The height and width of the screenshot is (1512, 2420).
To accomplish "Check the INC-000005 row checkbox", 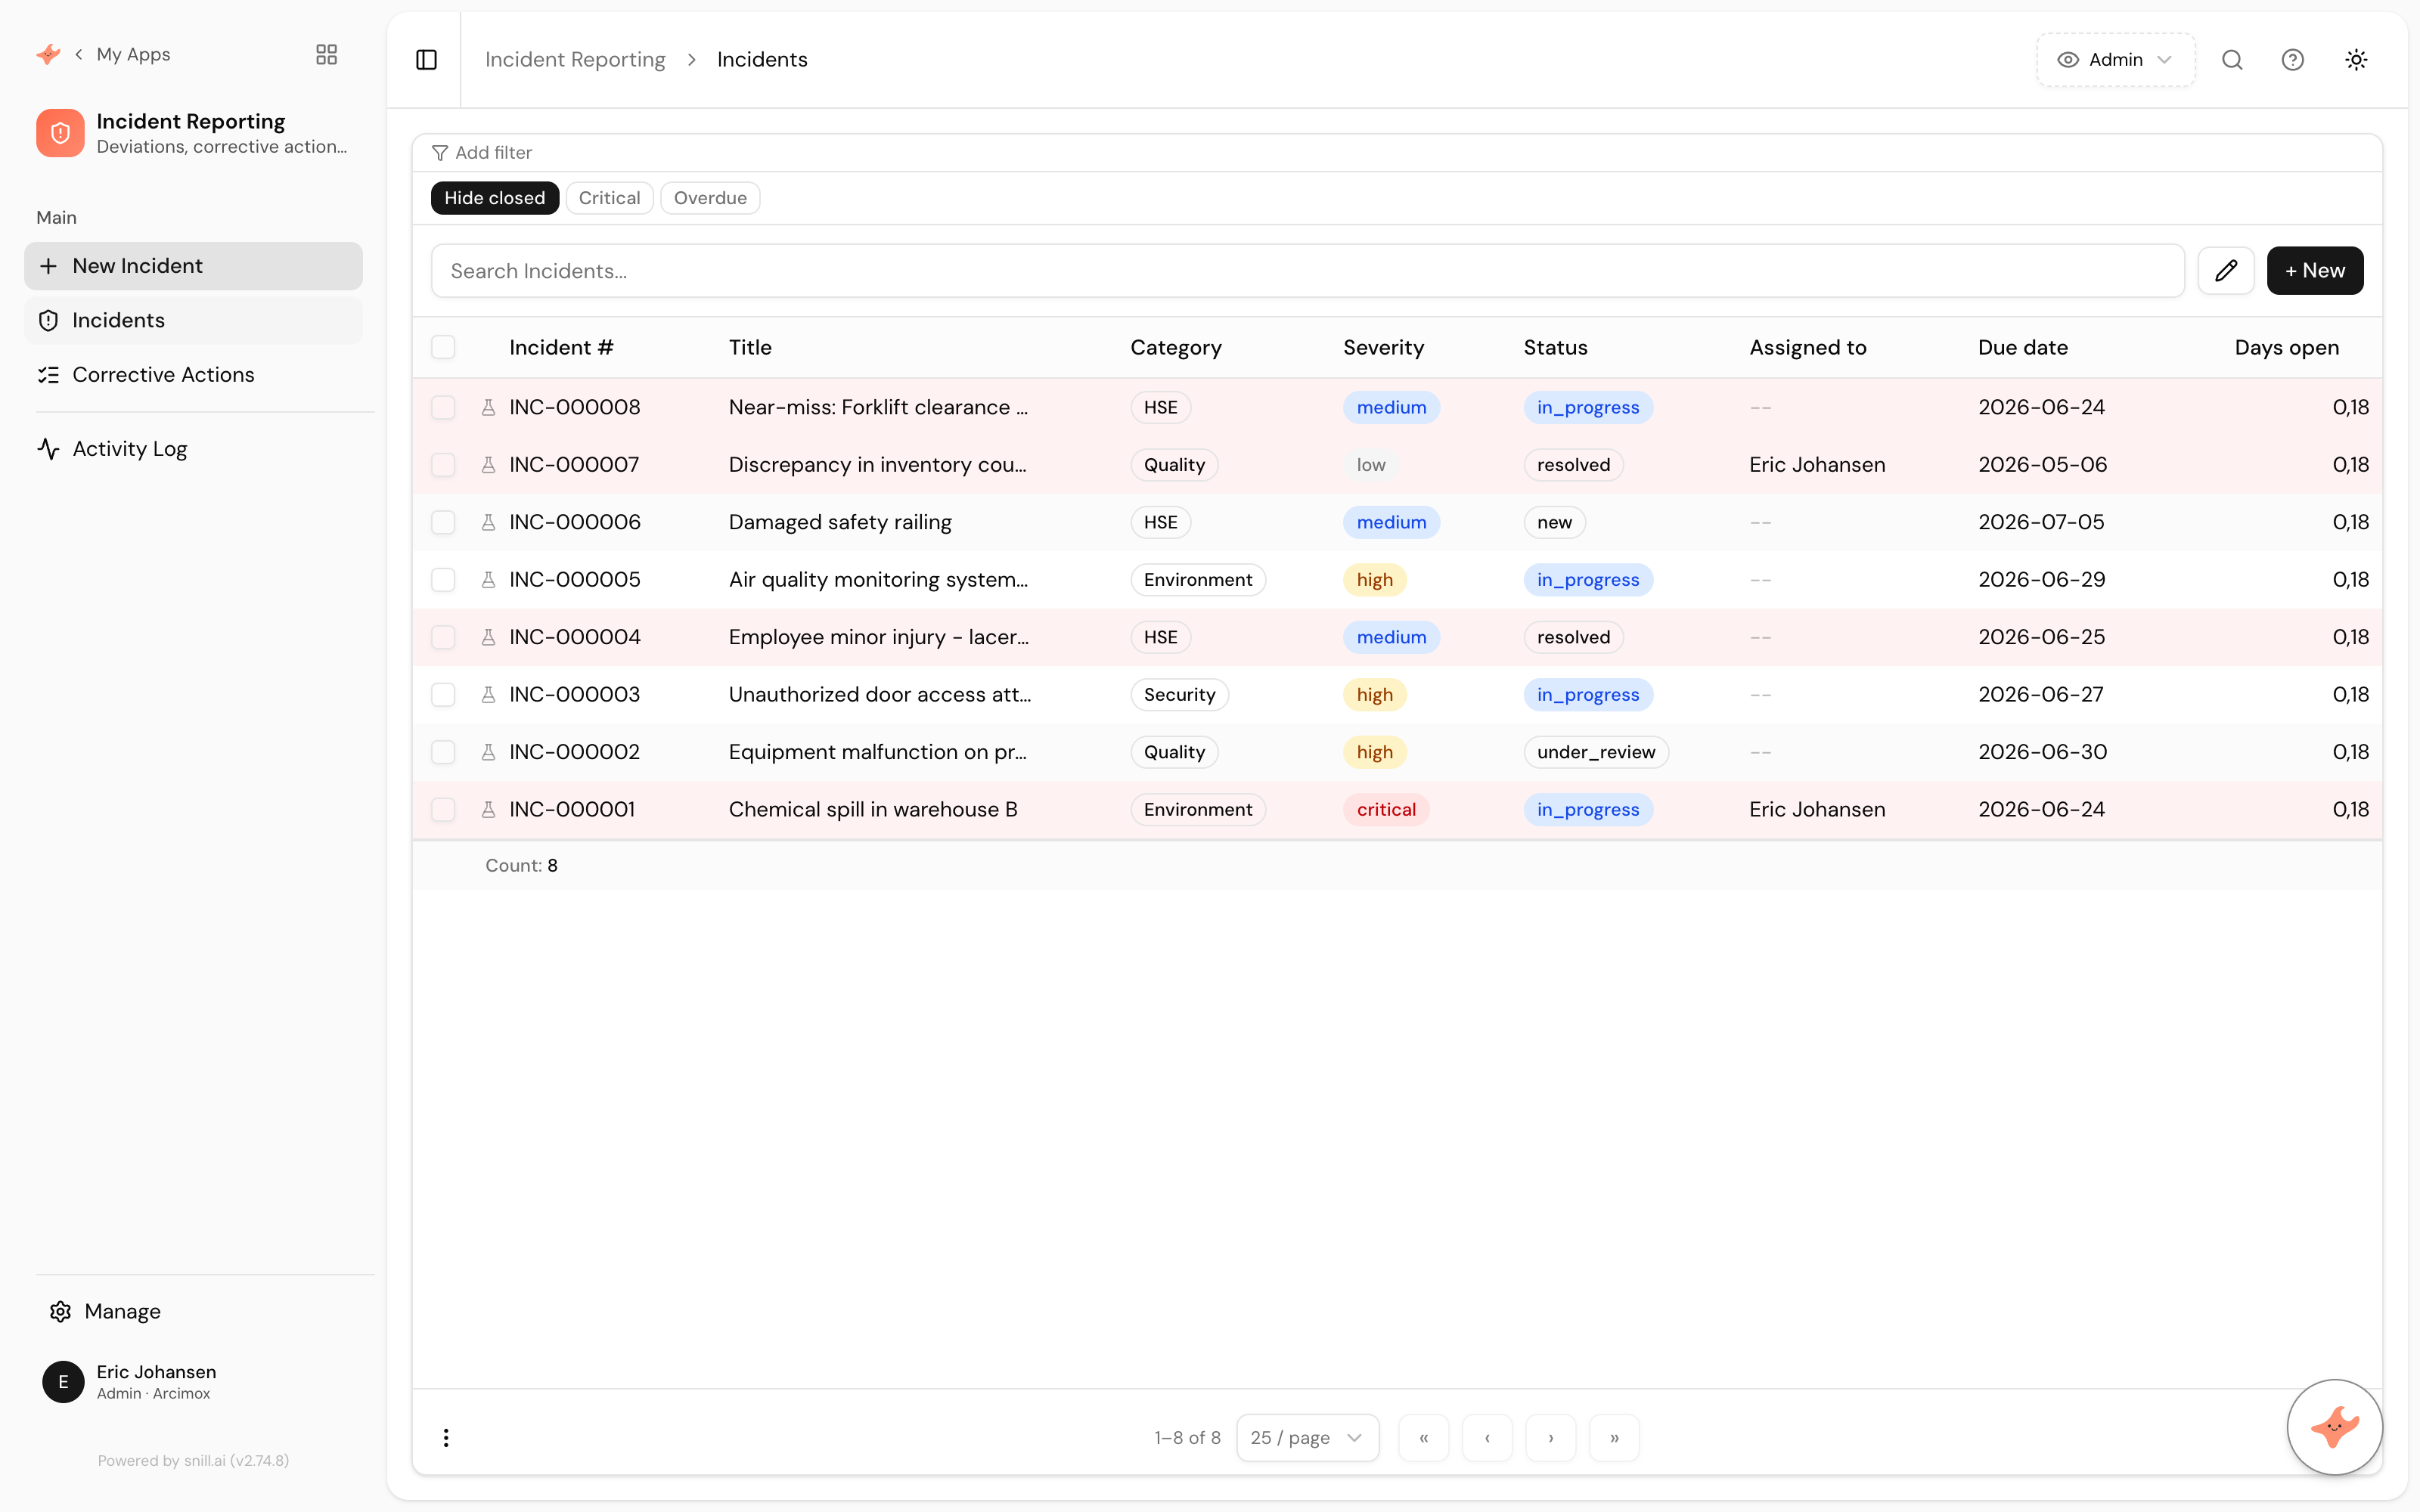I will click(443, 580).
